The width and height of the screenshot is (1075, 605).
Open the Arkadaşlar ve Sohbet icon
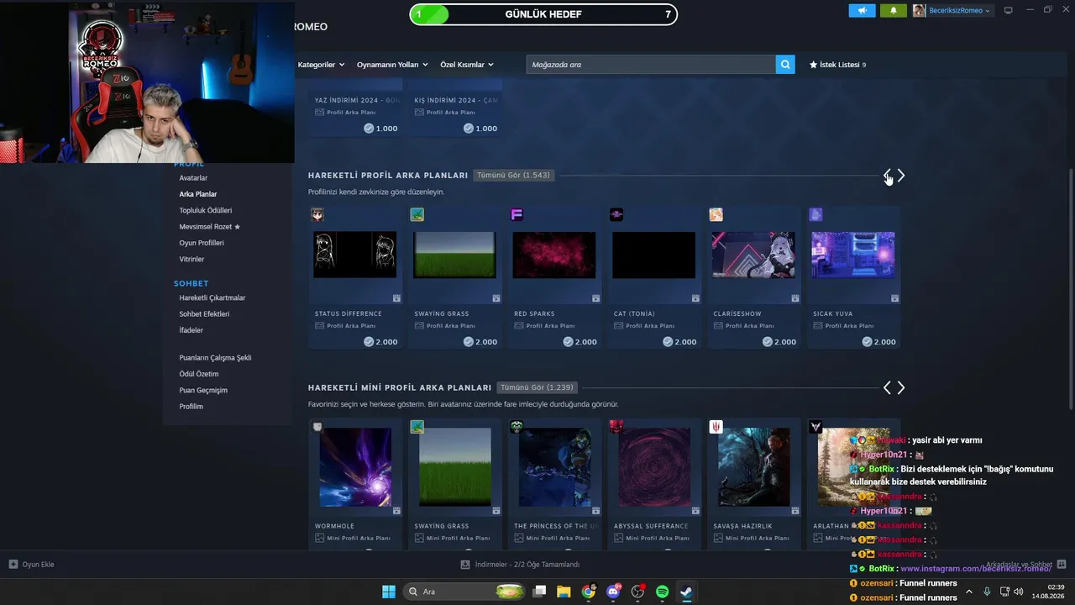[x=1062, y=565]
